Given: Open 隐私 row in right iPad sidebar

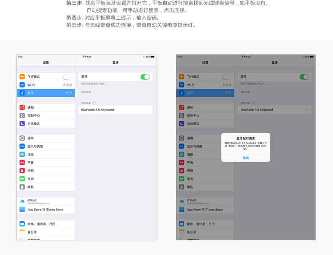Looking at the screenshot, I should (x=205, y=187).
